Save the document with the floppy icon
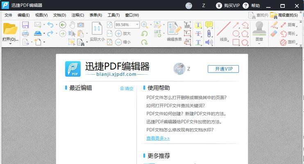This screenshot has height=164, width=304. pyautogui.click(x=25, y=25)
